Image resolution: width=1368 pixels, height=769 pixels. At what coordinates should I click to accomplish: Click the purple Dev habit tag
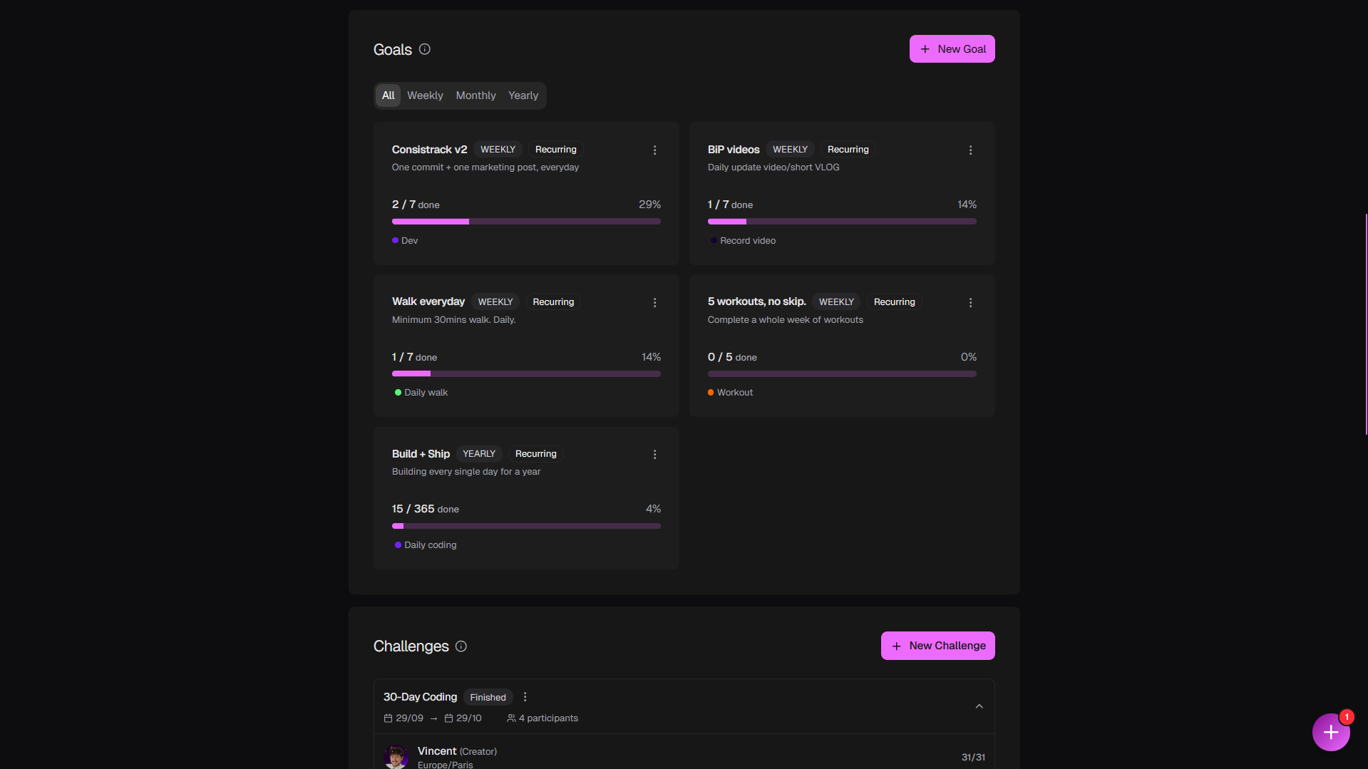[x=405, y=241]
